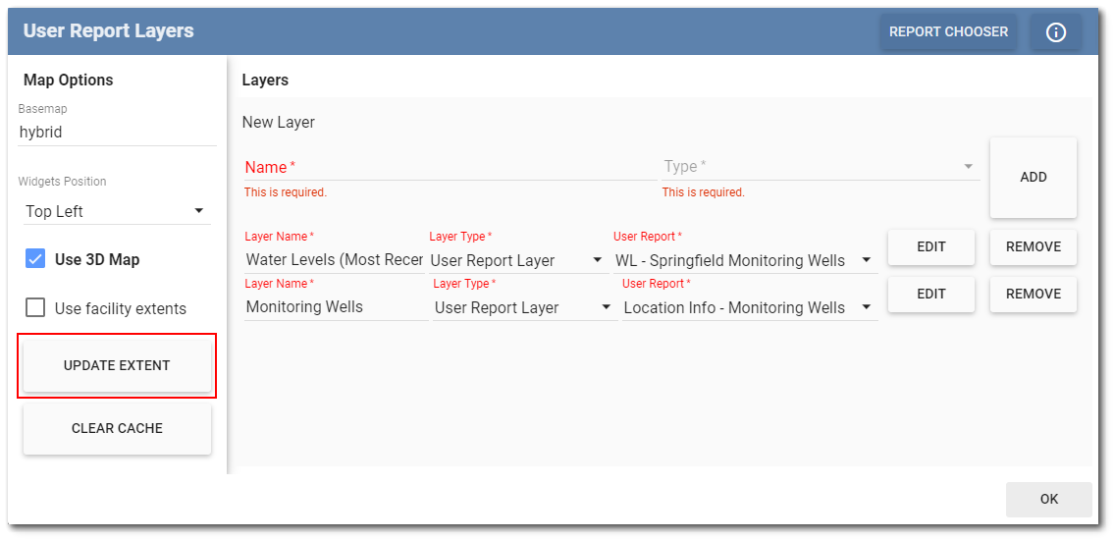1114x540 pixels.
Task: Focus the new layer Name field
Action: click(x=450, y=168)
